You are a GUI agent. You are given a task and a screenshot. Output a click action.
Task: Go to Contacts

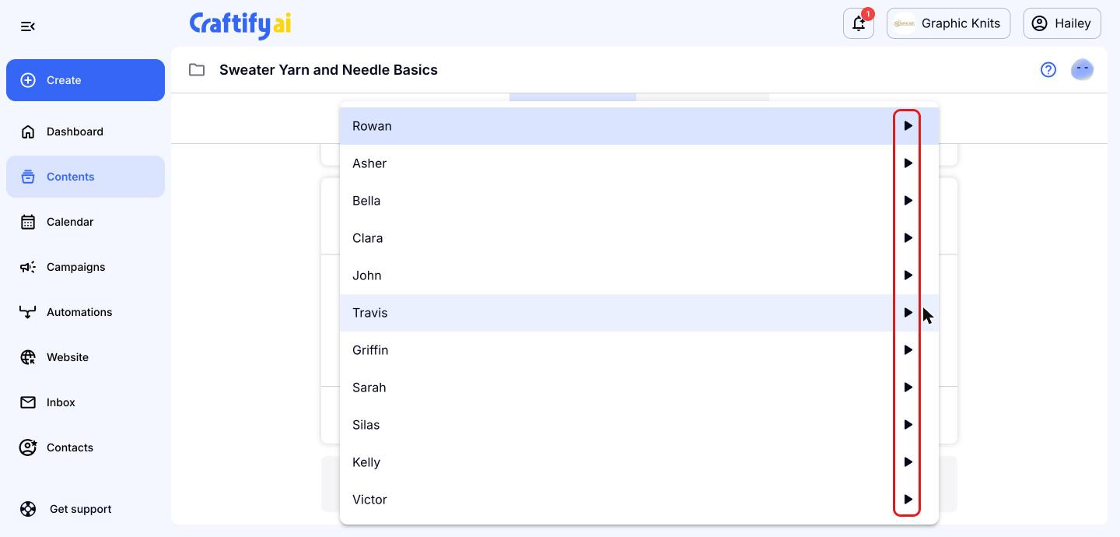pos(86,447)
